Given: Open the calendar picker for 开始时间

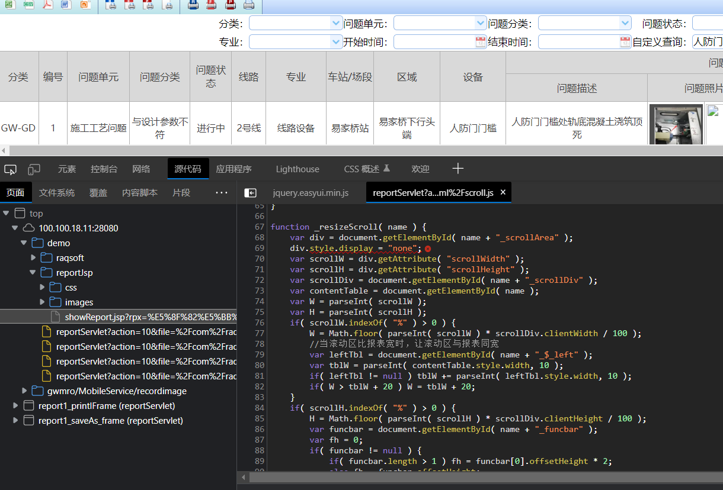Looking at the screenshot, I should point(480,42).
